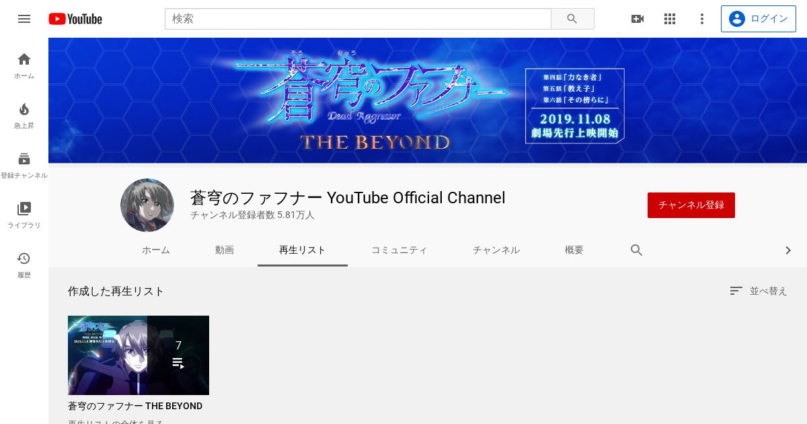Screen dimensions: 807x424
Task: Select the 再生リスト tab
Action: 303,250
